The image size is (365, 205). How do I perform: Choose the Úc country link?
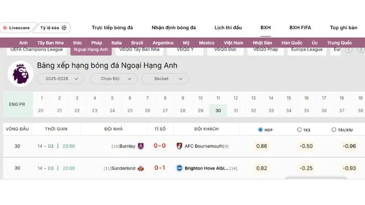[315, 43]
